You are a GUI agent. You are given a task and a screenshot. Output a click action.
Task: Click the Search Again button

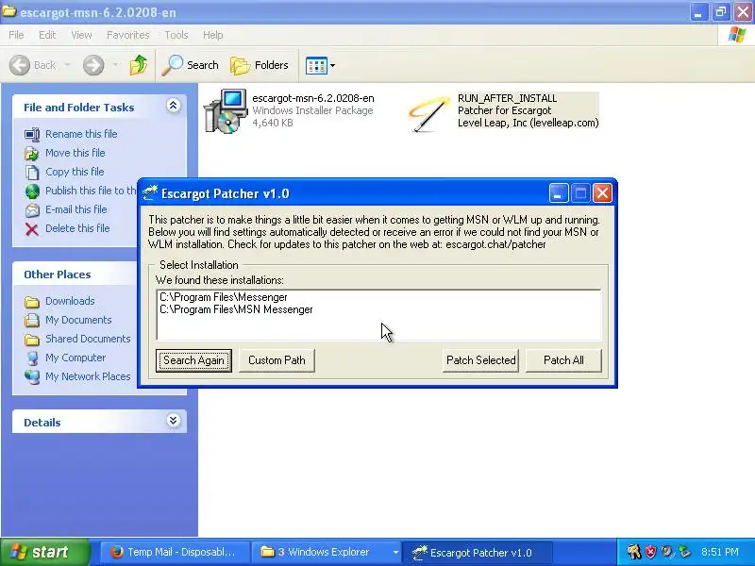click(193, 360)
